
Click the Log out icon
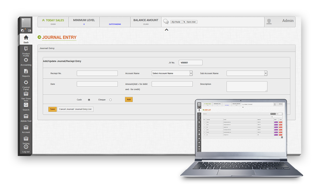26,147
